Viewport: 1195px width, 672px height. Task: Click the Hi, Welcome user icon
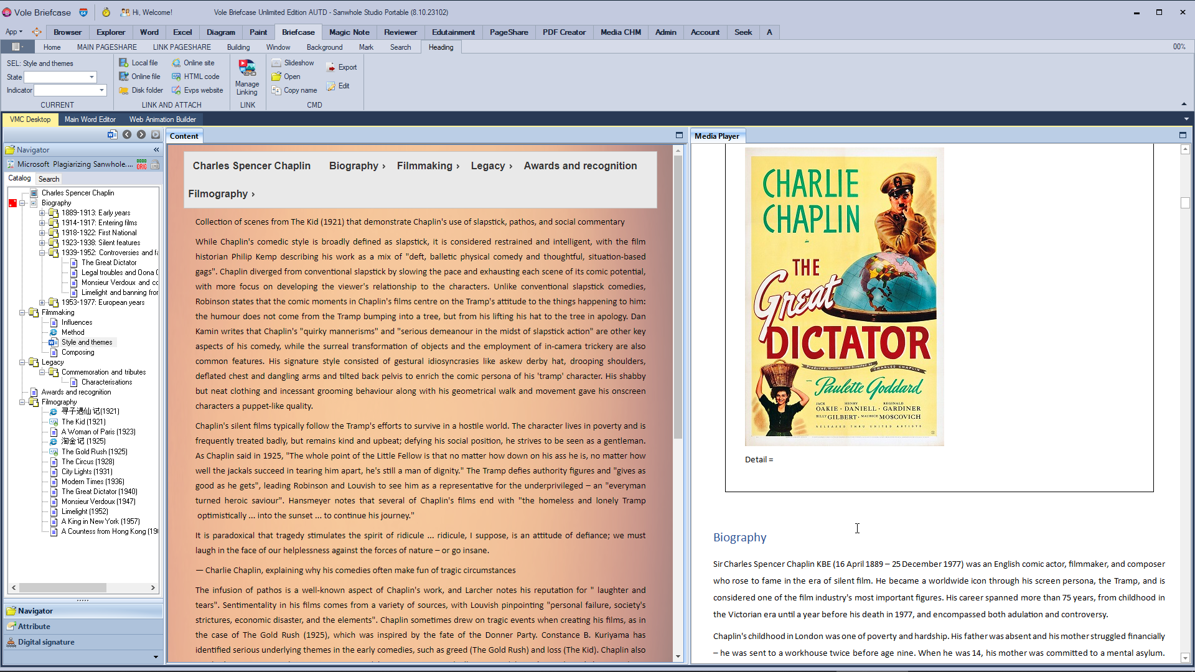tap(125, 12)
